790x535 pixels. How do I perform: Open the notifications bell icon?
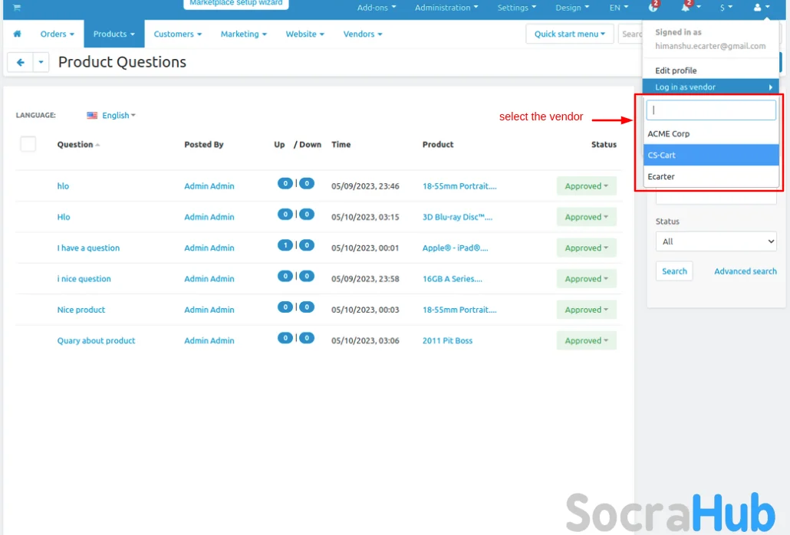click(685, 8)
